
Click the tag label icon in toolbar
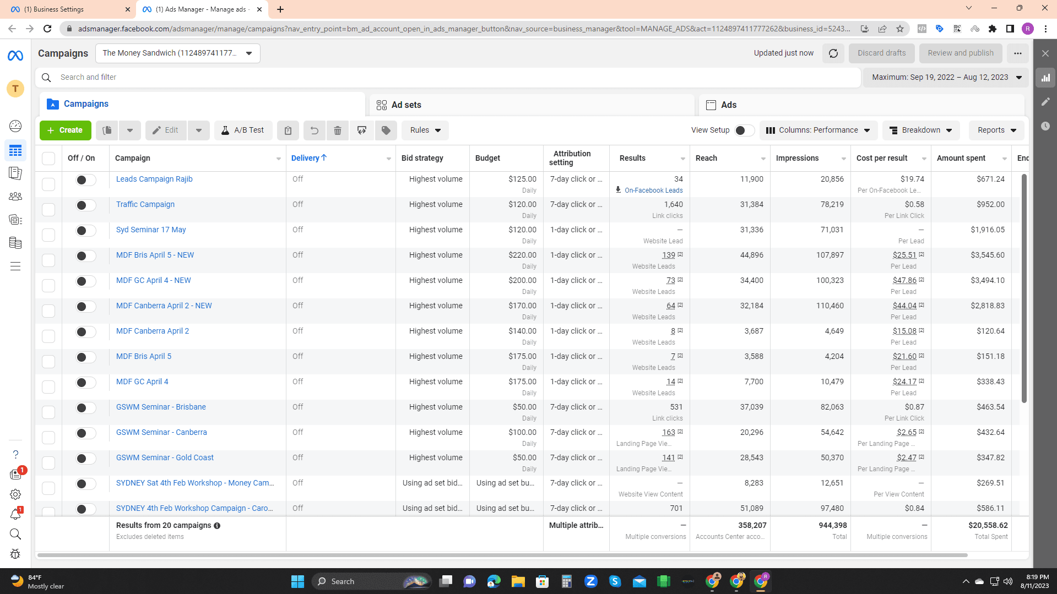(386, 130)
